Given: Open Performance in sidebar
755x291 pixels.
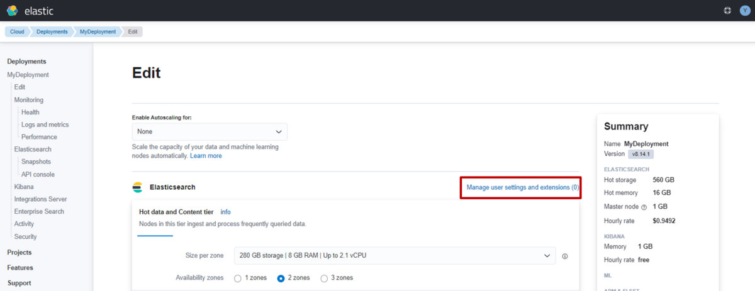Looking at the screenshot, I should (39, 137).
